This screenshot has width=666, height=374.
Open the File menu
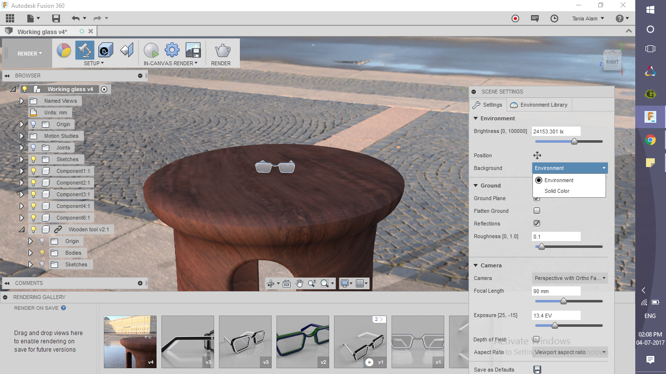pos(33,19)
